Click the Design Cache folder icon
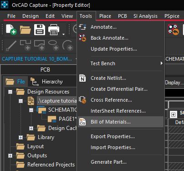The height and width of the screenshot is (171, 184). click(41, 128)
